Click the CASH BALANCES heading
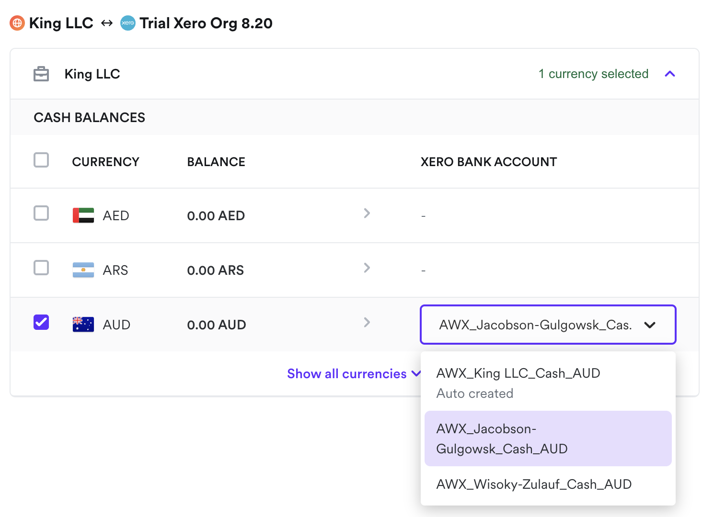 click(89, 117)
